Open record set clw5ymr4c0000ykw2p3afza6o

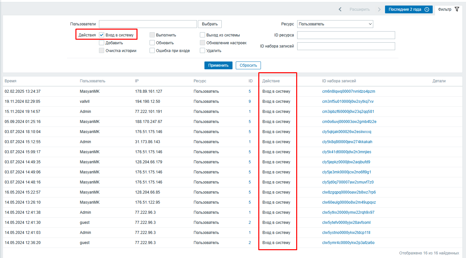click(348, 243)
